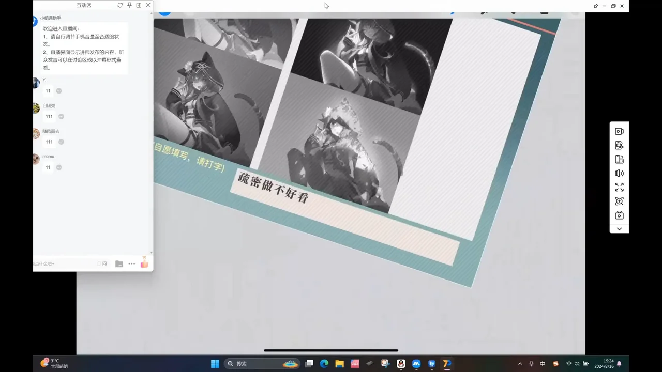This screenshot has height=372, width=662.
Task: Send a gift with the gift icon
Action: (144, 263)
